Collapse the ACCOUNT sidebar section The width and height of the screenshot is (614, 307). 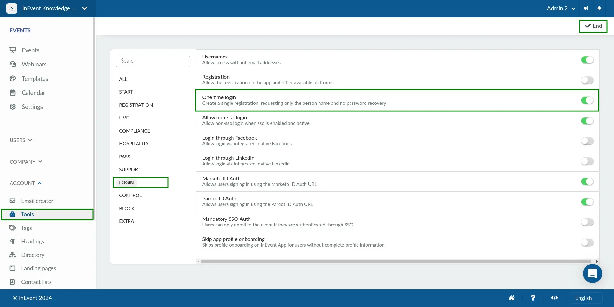tap(26, 183)
